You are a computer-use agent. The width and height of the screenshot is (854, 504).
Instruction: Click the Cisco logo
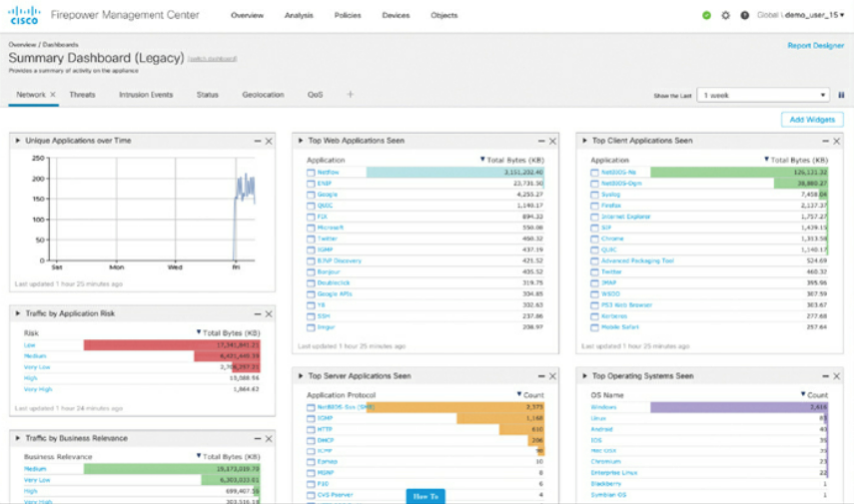[x=25, y=15]
